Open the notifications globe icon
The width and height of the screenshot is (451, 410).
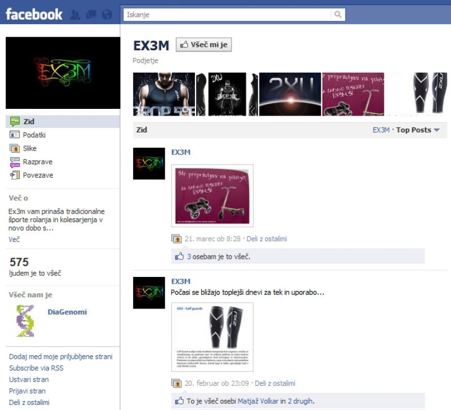(107, 15)
